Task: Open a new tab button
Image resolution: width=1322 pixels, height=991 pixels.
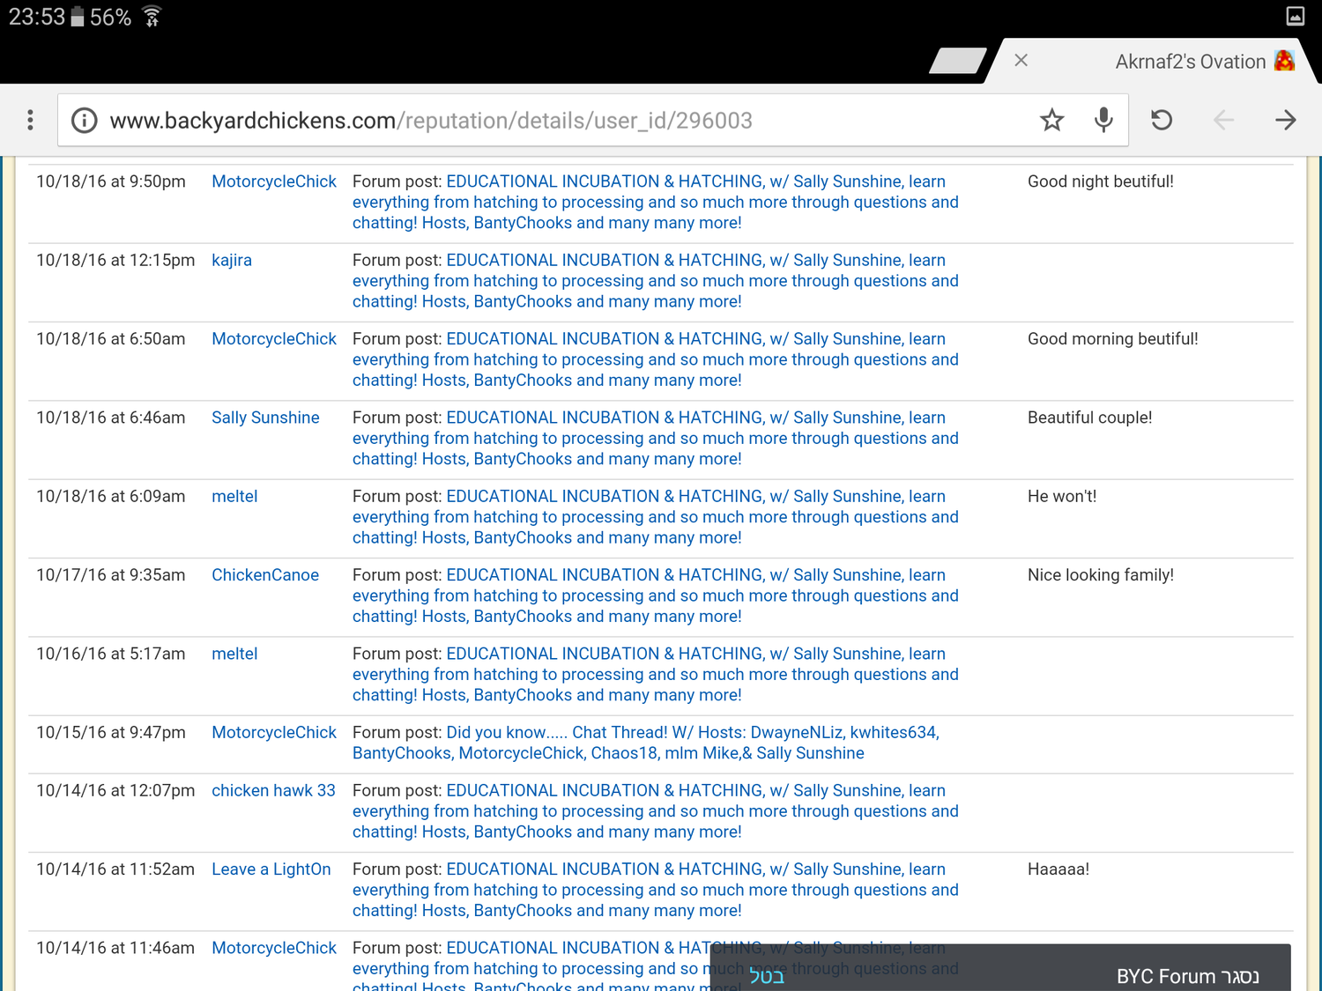Action: pos(957,61)
